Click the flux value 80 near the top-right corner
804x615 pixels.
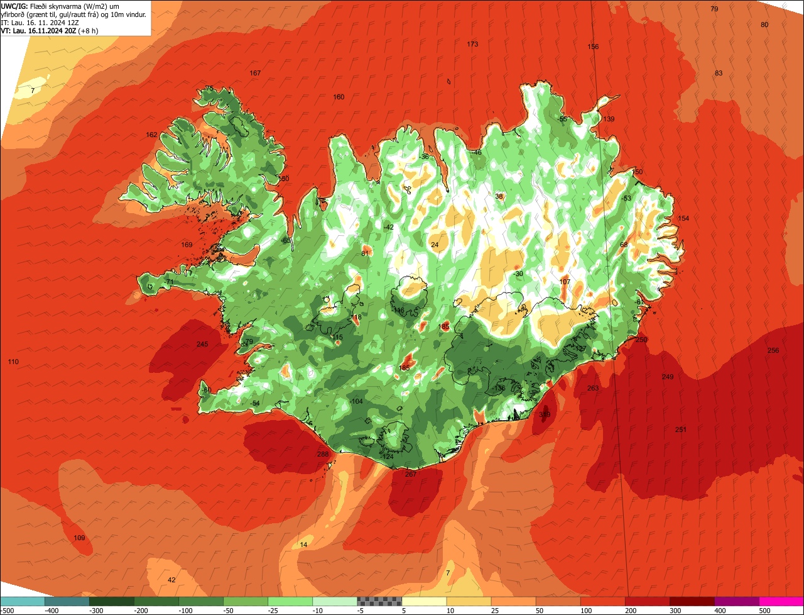[764, 25]
